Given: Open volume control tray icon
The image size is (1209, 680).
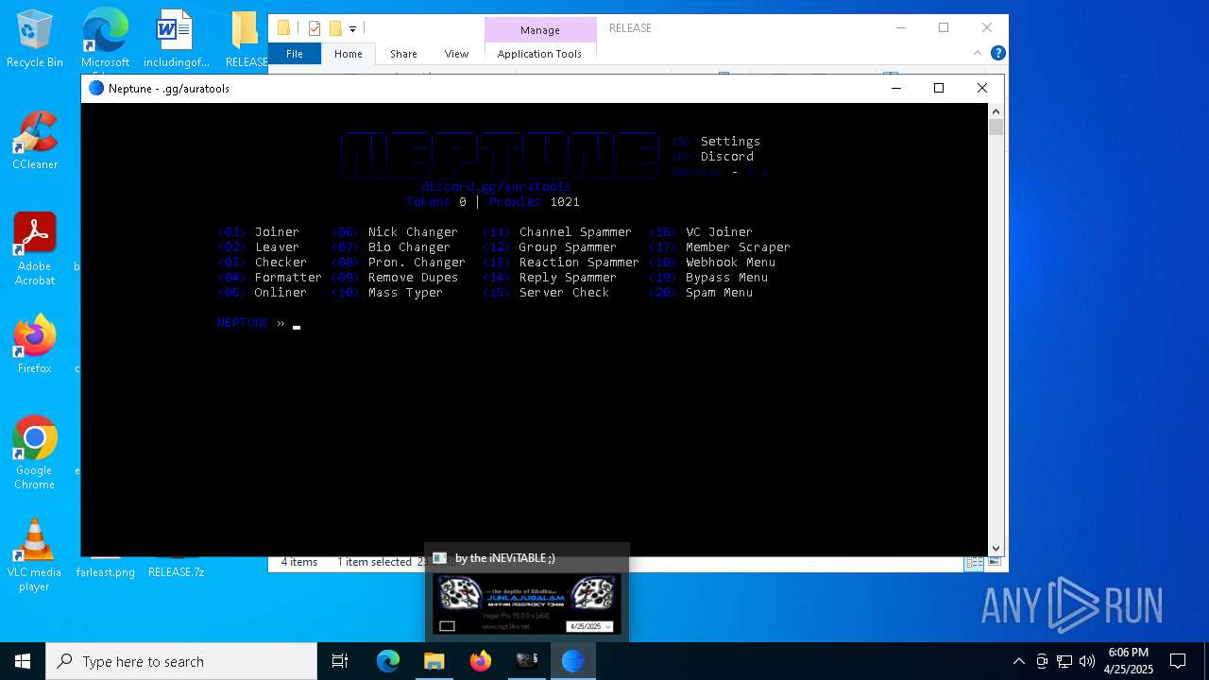Looking at the screenshot, I should pyautogui.click(x=1087, y=661).
